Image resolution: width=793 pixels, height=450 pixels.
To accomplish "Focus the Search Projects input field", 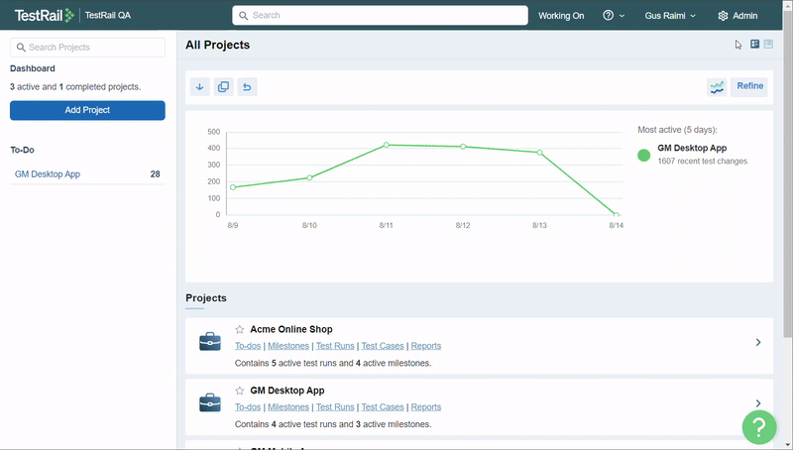I will (87, 47).
